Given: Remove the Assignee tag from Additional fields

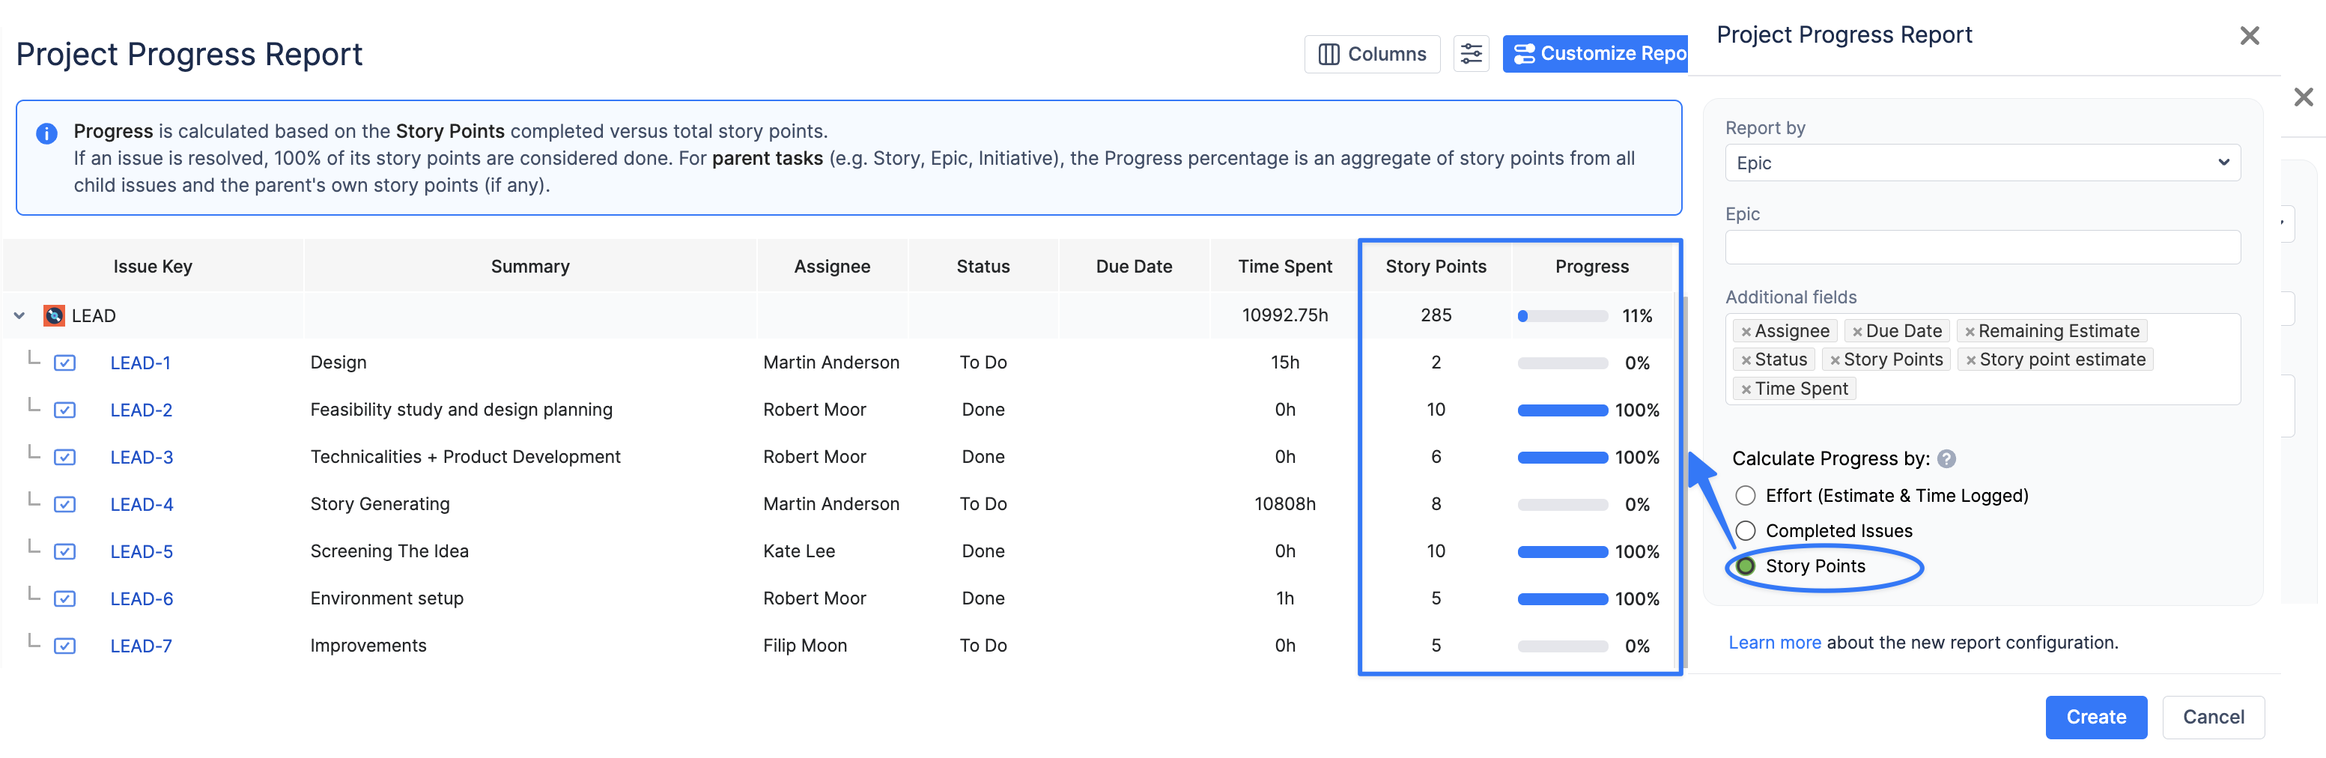Looking at the screenshot, I should tap(1746, 332).
